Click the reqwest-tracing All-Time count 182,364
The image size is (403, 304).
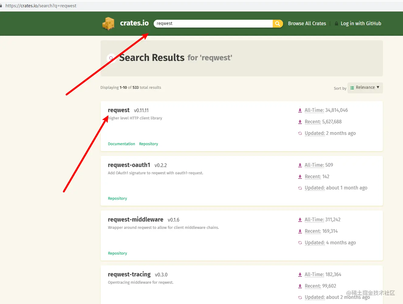pos(333,275)
